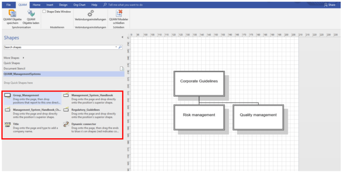Toggle the Shape Data Window checkbox
This screenshot has height=172, width=343.
click(44, 12)
